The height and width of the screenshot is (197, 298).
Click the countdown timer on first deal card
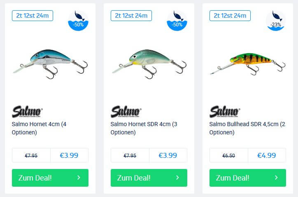click(x=33, y=16)
